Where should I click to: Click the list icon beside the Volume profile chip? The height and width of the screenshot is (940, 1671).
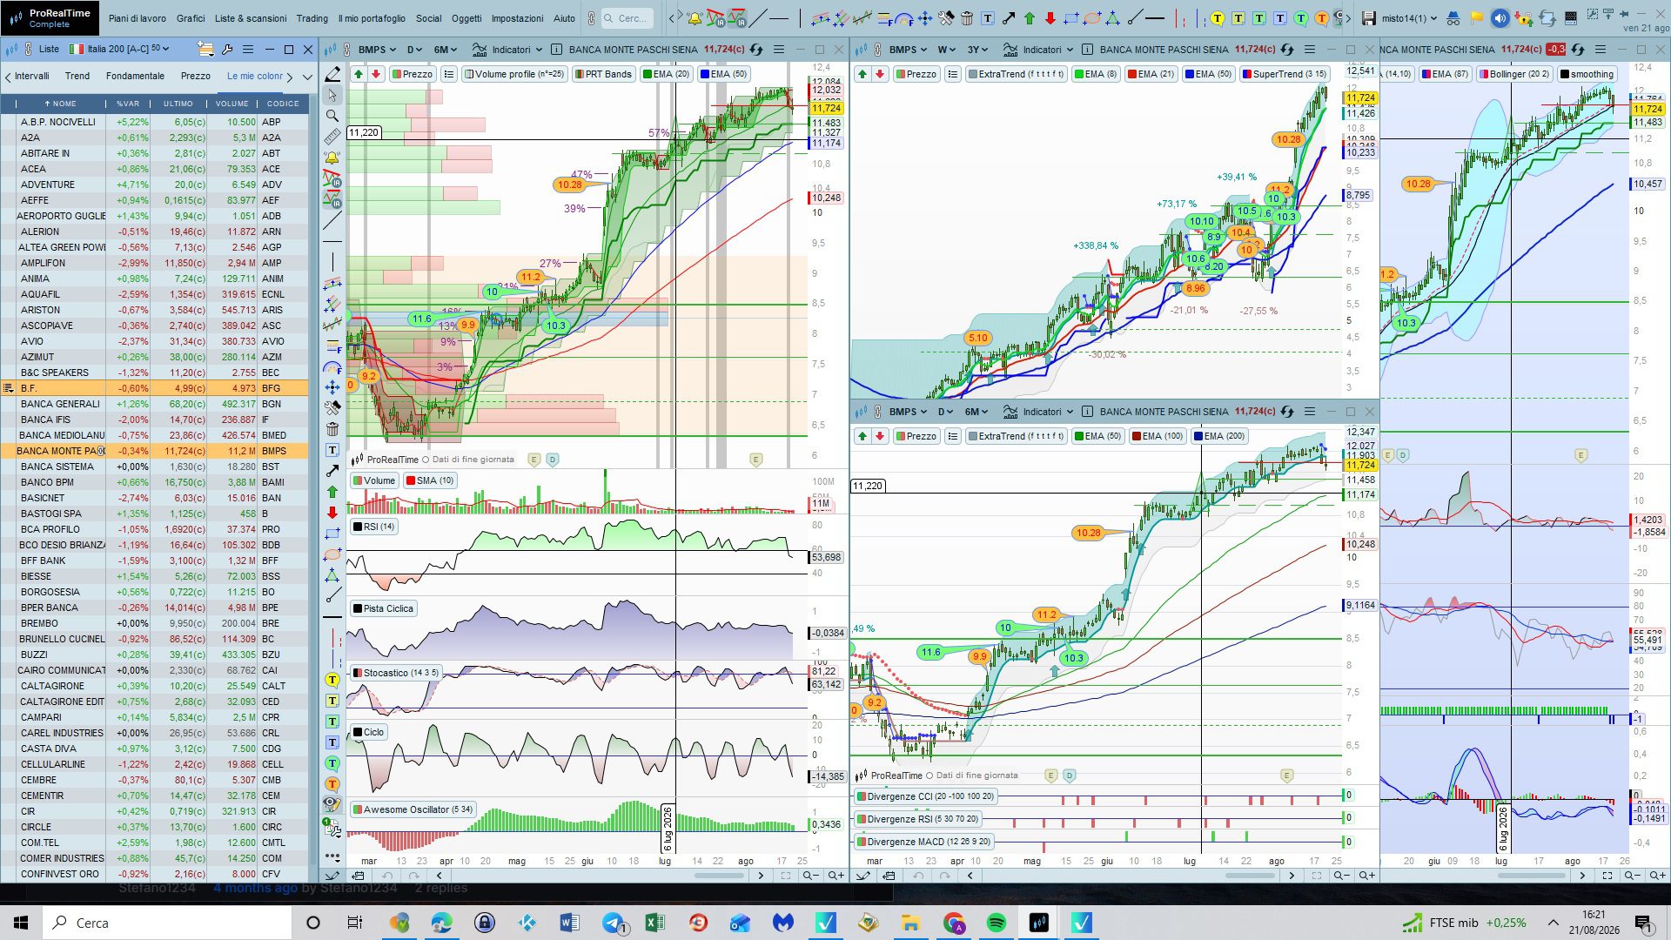[449, 74]
